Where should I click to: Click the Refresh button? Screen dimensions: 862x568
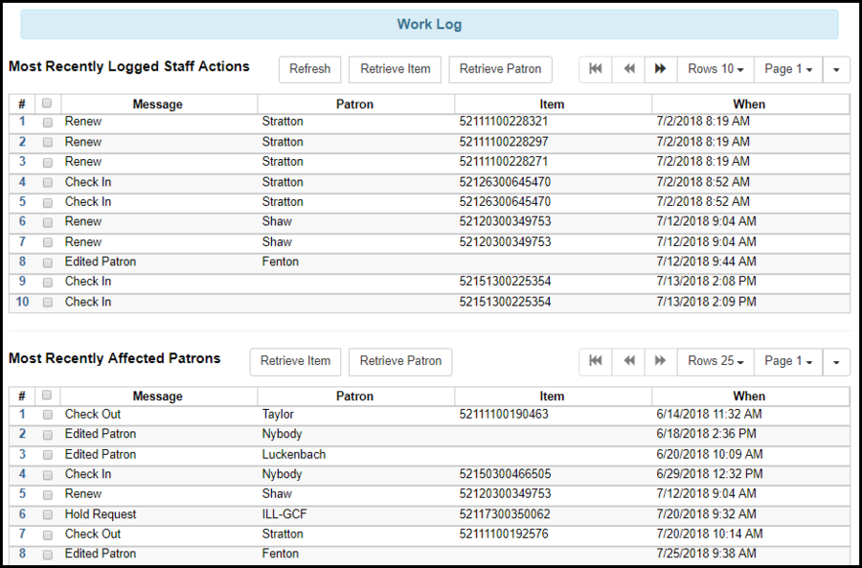point(310,69)
